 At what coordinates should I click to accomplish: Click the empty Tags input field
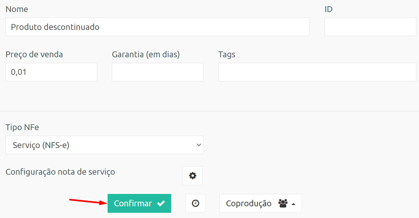[x=317, y=72]
